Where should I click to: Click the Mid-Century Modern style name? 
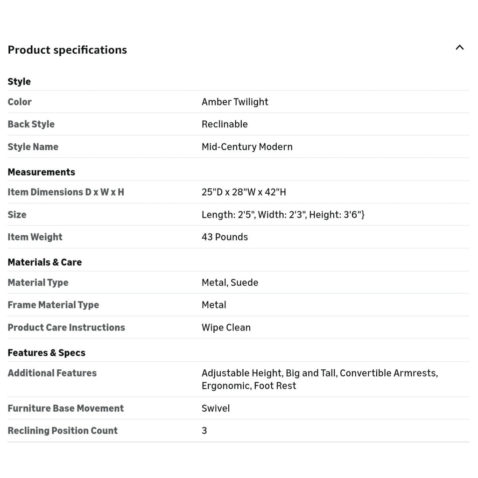click(247, 147)
